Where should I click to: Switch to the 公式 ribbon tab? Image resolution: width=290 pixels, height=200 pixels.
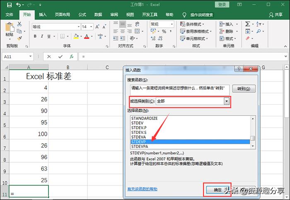81,14
